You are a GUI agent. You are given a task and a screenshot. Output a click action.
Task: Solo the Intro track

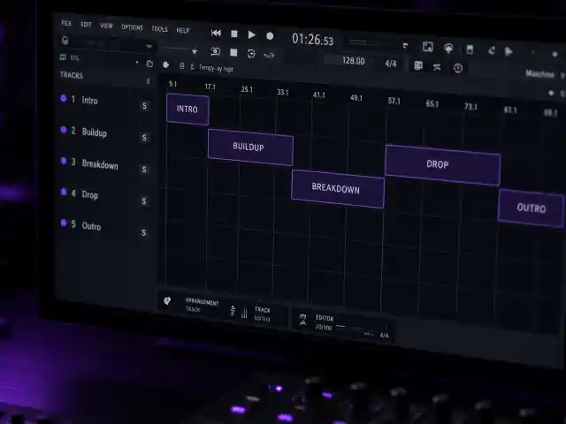pos(144,106)
